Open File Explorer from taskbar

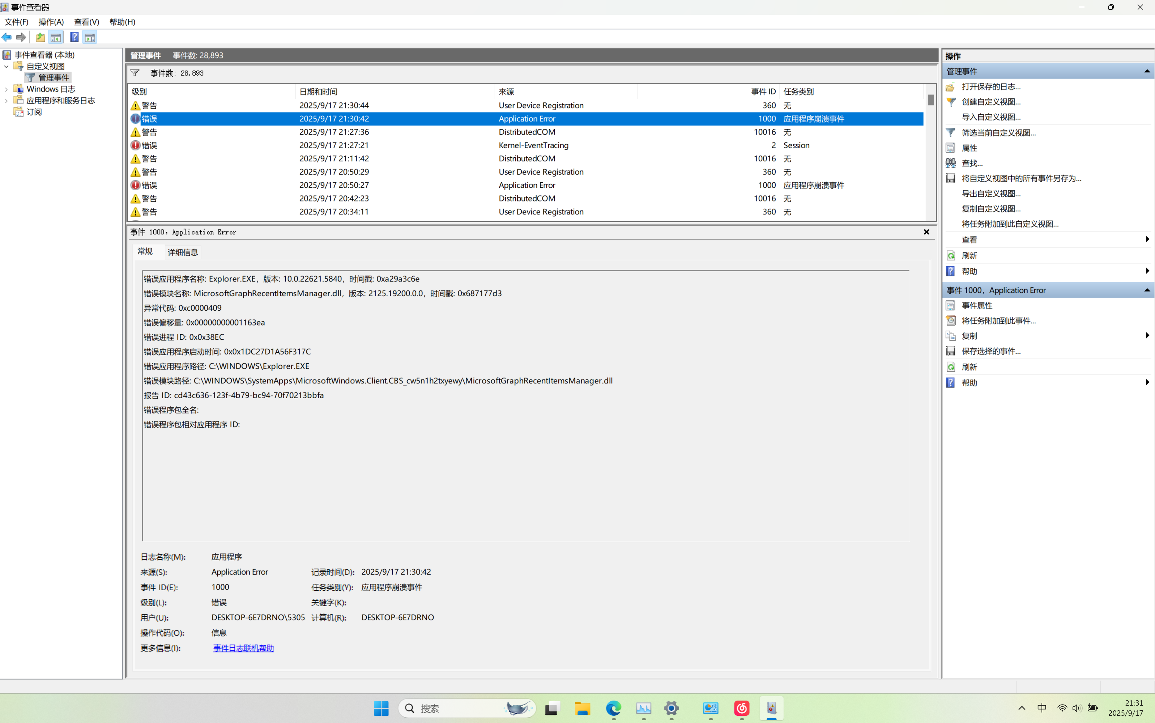(582, 708)
